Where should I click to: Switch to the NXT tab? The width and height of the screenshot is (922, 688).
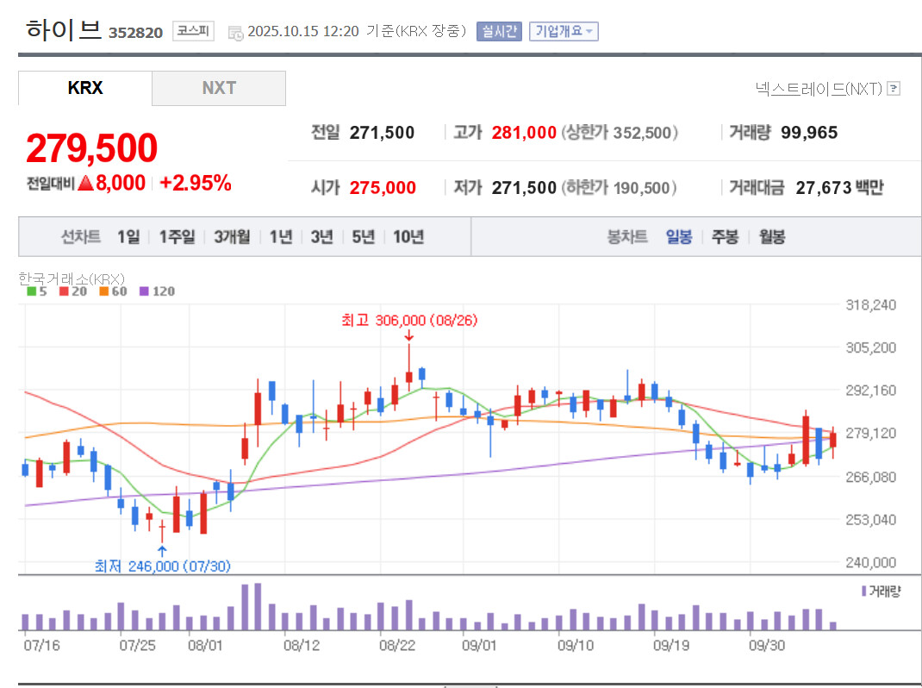219,88
